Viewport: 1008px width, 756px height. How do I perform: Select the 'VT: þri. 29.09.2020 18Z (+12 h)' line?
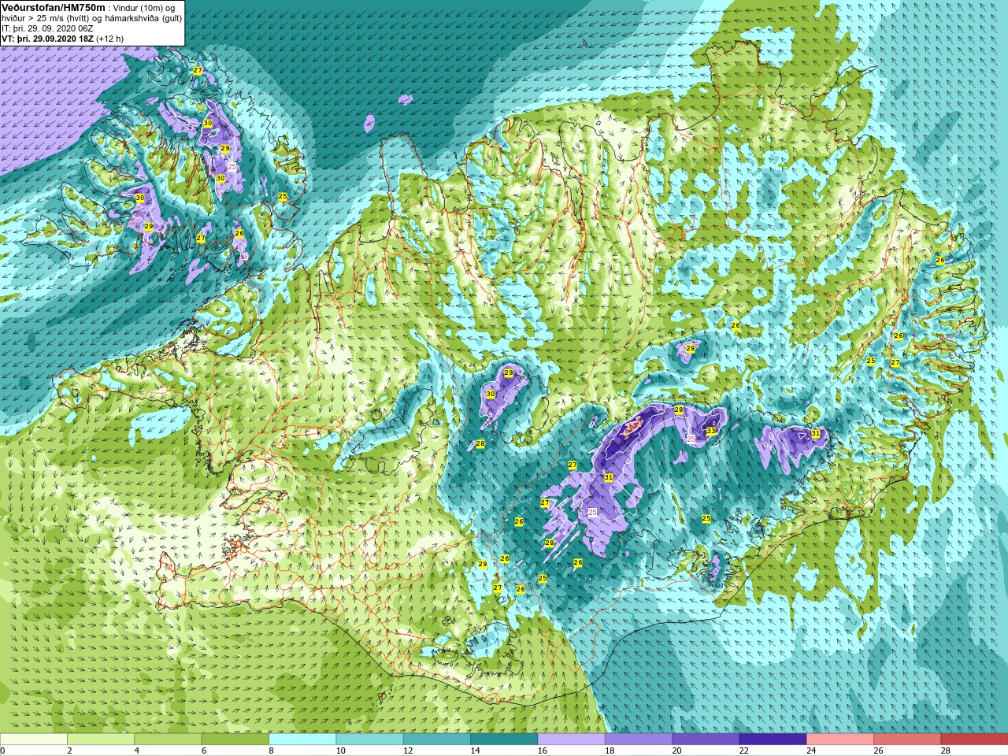pyautogui.click(x=63, y=39)
